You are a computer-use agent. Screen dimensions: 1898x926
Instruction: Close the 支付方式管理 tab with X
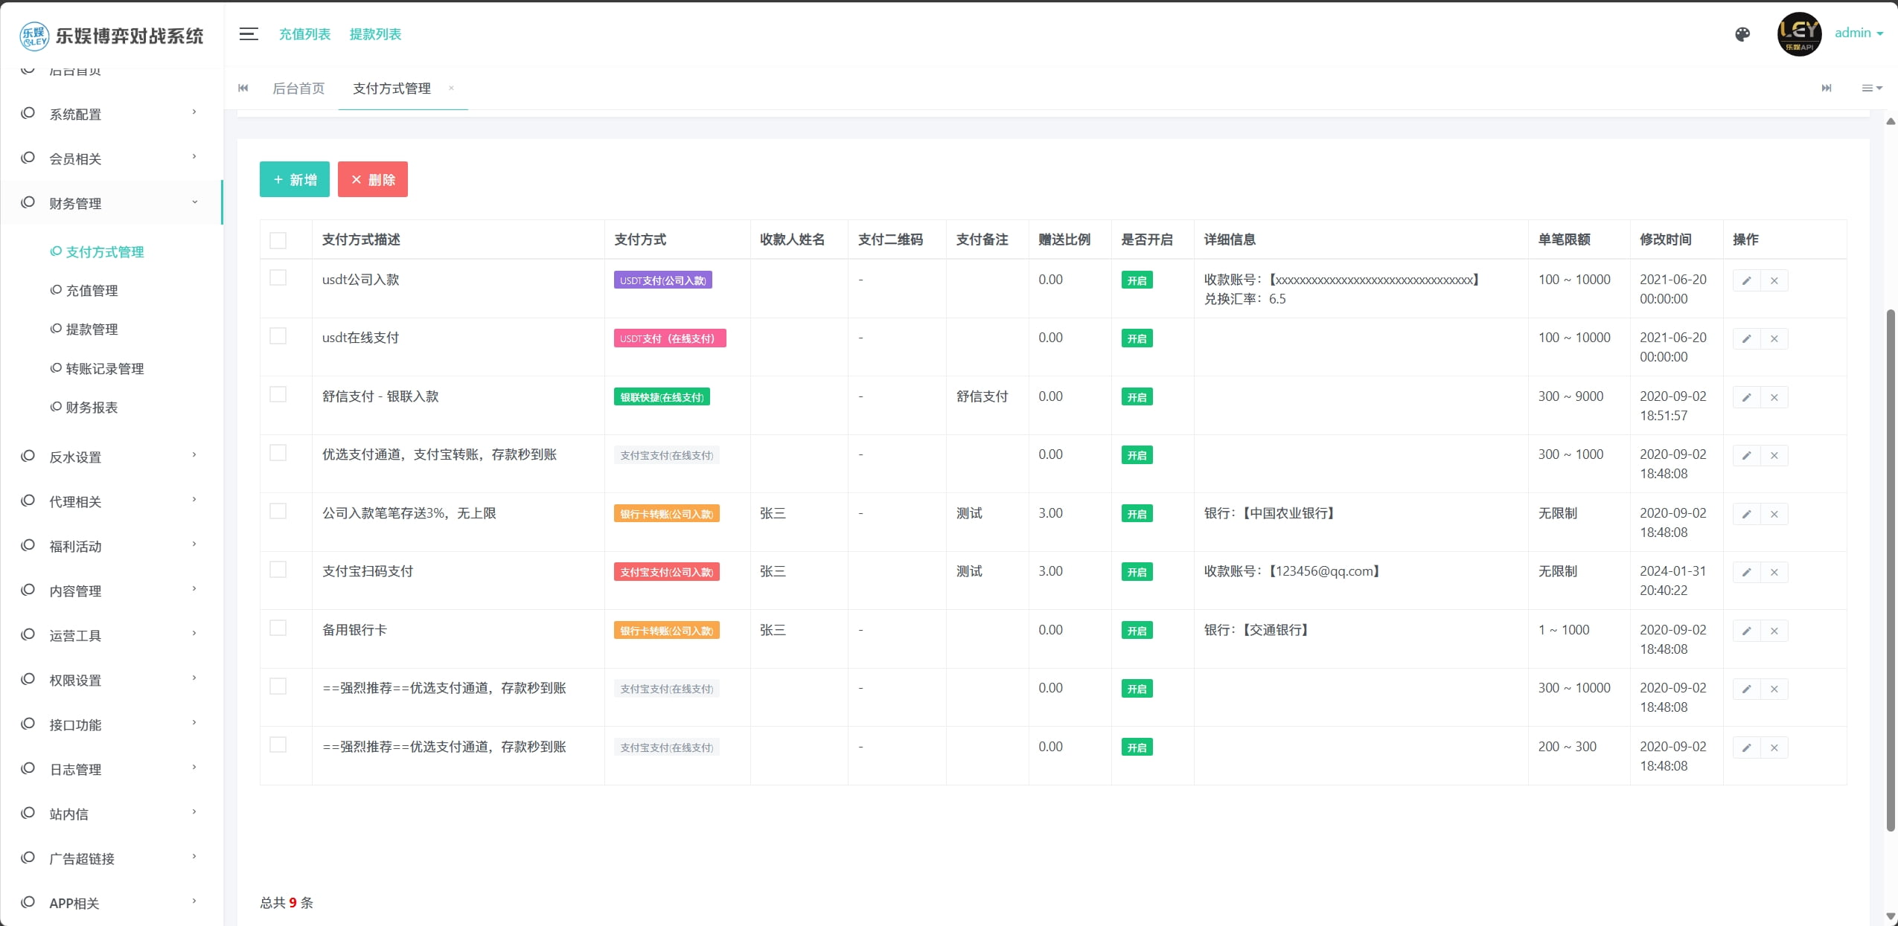click(451, 88)
